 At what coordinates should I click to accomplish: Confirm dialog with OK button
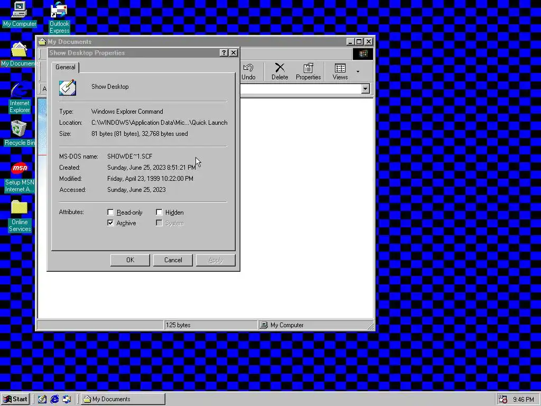click(130, 260)
